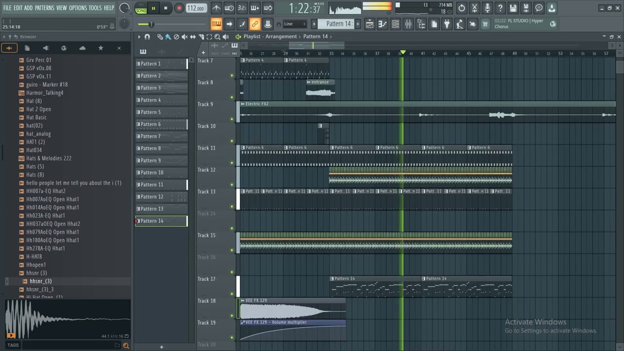This screenshot has height=351, width=624.
Task: Click the Pause playback button
Action: coord(154,8)
